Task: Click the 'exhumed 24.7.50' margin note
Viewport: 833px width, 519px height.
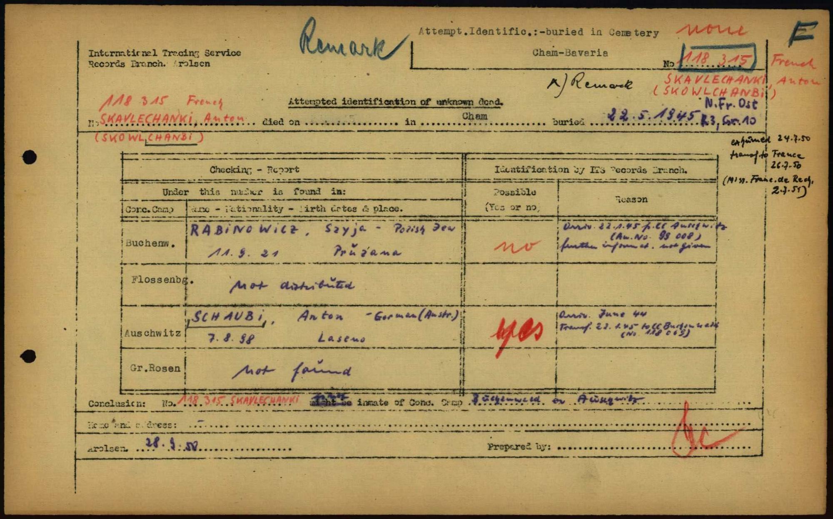Action: [770, 140]
